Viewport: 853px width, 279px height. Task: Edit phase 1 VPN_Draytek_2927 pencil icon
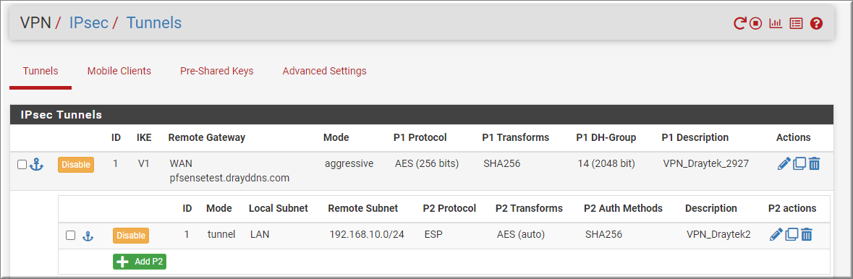[784, 163]
